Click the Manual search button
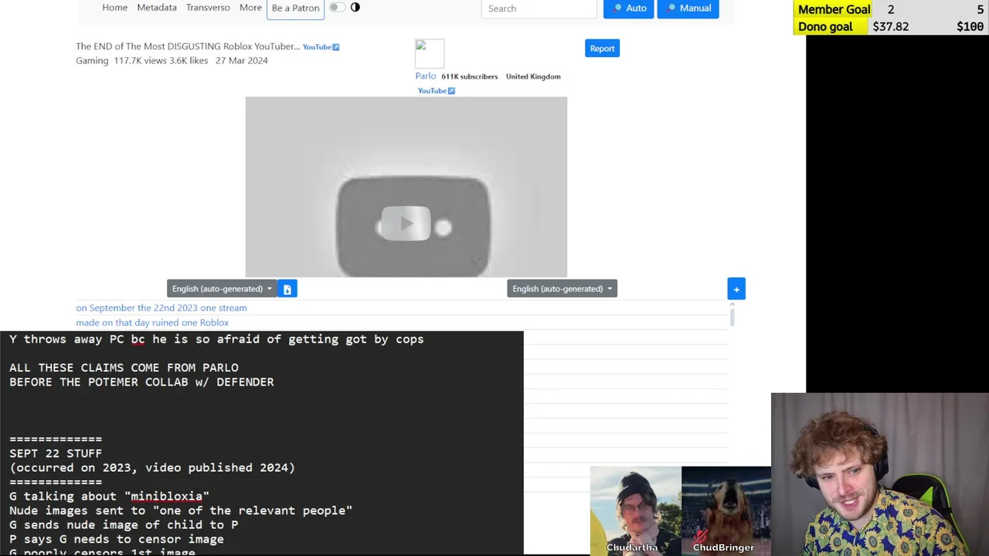 688,8
